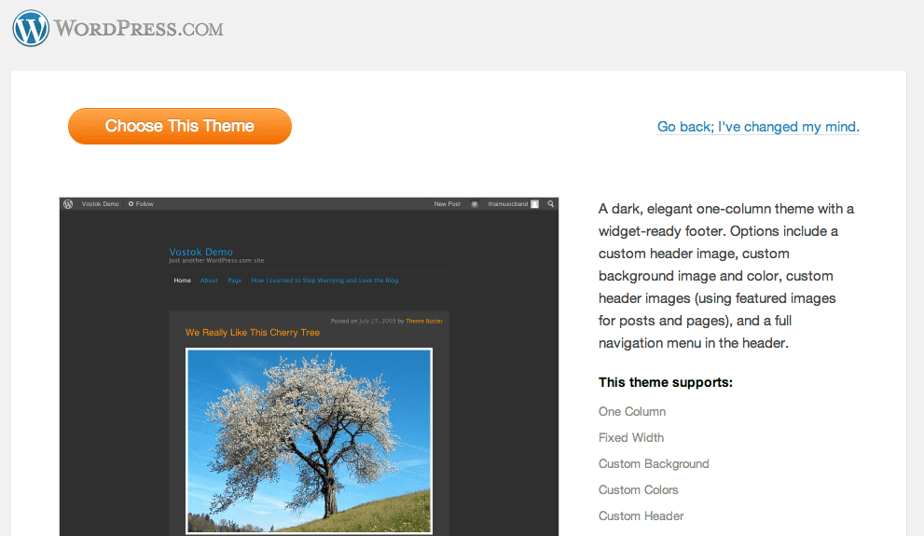
Task: Click the cherry tree photo
Action: tap(309, 441)
